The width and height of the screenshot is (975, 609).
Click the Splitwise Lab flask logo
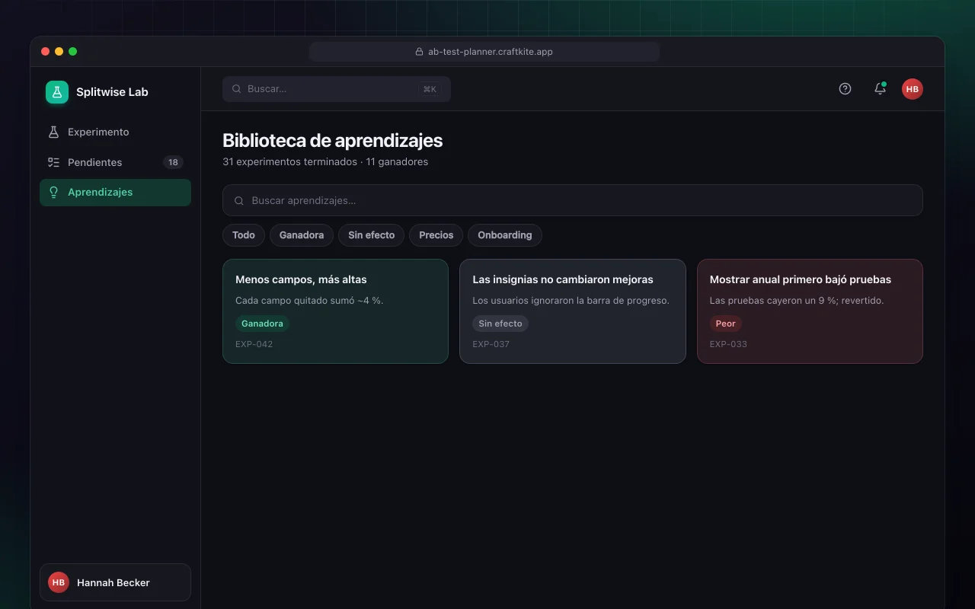[x=57, y=92]
